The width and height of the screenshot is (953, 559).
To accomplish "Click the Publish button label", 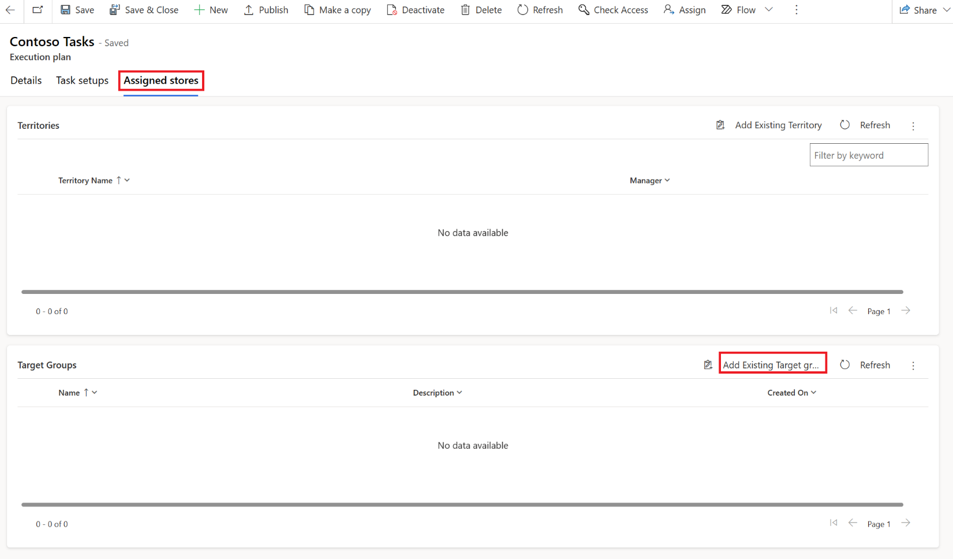I will tap(274, 10).
